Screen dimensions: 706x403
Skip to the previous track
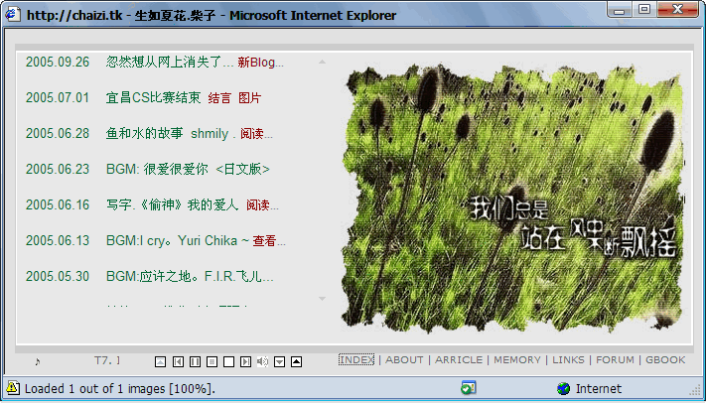coord(178,361)
